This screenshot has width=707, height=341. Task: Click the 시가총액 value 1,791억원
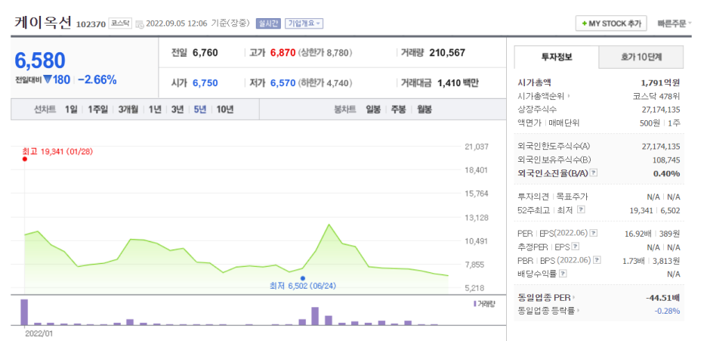[x=660, y=82]
